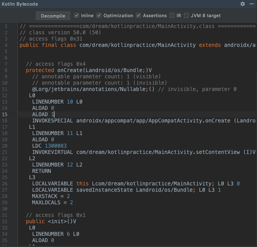Click the 'annotable parameter count: 1 (visible)' comment

pyautogui.click(x=97, y=77)
